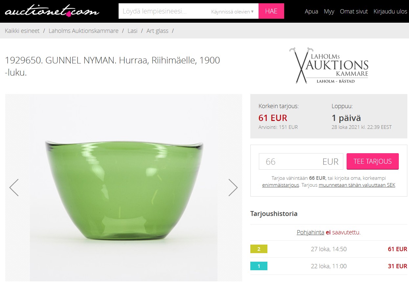Click the Pohjahinta link
The width and height of the screenshot is (409, 286).
tap(310, 232)
